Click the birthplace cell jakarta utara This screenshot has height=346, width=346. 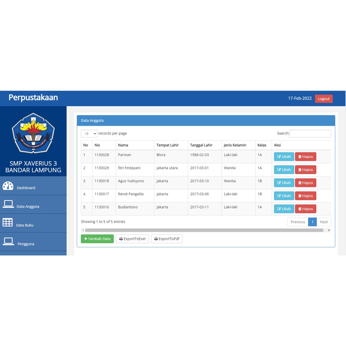[167, 168]
